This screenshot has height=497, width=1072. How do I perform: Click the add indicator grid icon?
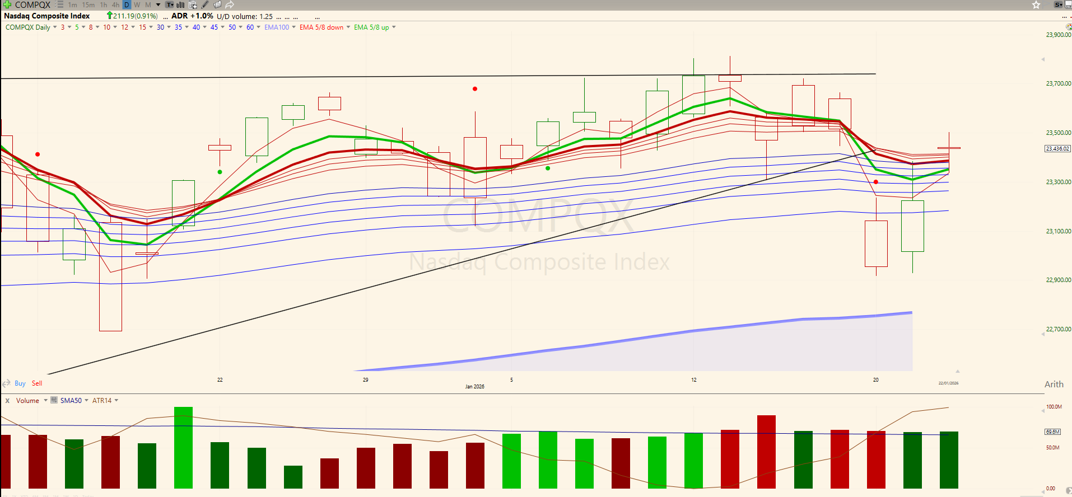193,4
